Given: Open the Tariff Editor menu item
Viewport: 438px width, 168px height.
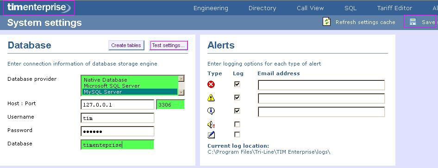Looking at the screenshot, I should tap(394, 8).
